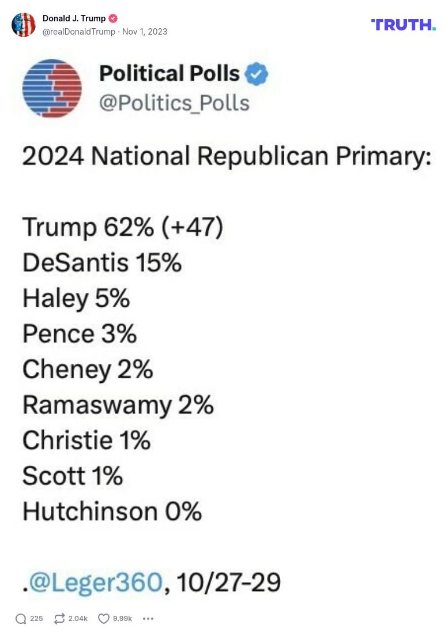Click the 9.99k likes count
This screenshot has height=636, width=448.
point(122,619)
